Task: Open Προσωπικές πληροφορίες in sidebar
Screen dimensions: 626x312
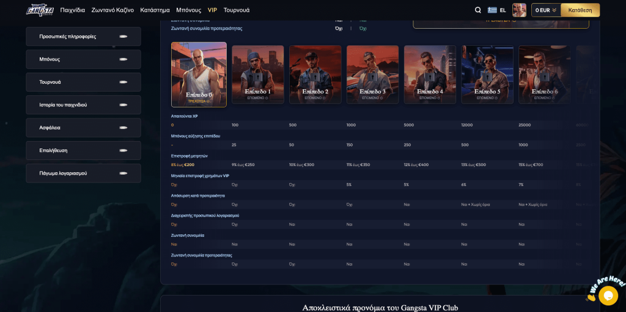Action: point(83,37)
